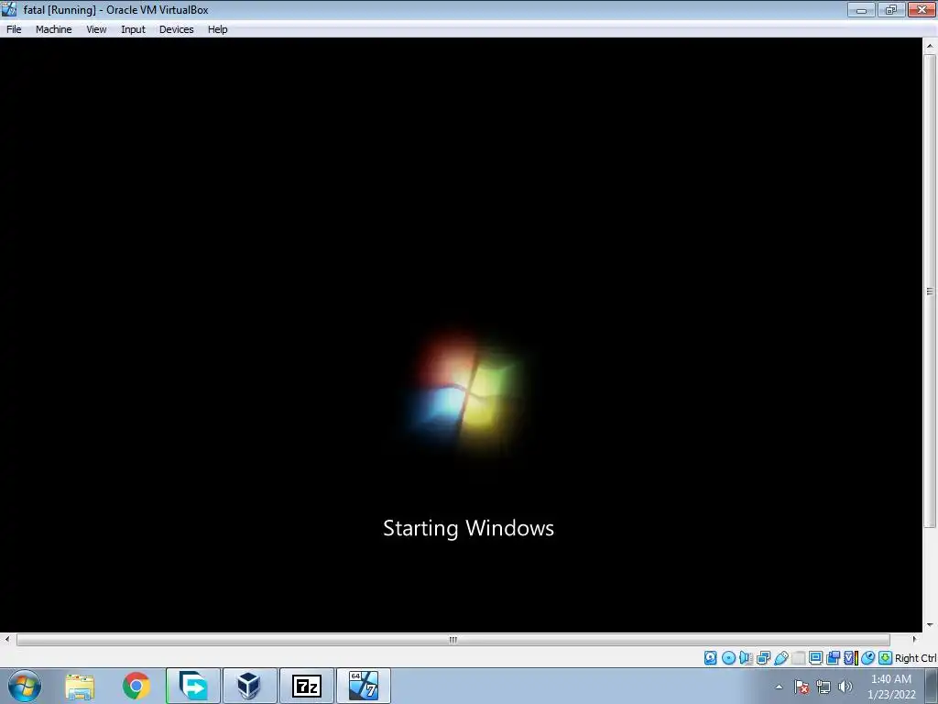The height and width of the screenshot is (704, 938).
Task: Click the vertical scrollbar down arrow
Action: (930, 625)
